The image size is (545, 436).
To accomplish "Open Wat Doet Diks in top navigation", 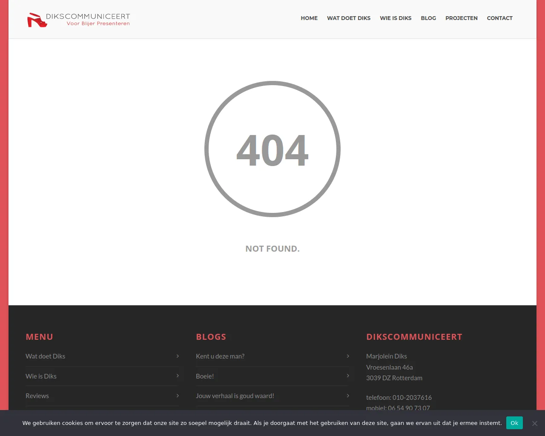I will pyautogui.click(x=348, y=18).
